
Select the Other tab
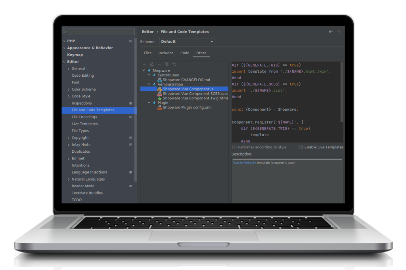[201, 53]
